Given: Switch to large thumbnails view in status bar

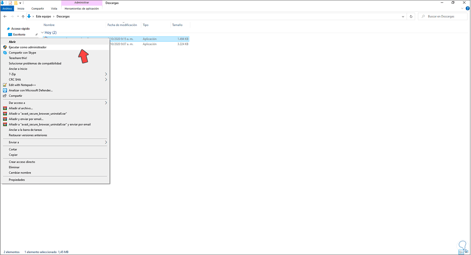Looking at the screenshot, I should (467, 252).
